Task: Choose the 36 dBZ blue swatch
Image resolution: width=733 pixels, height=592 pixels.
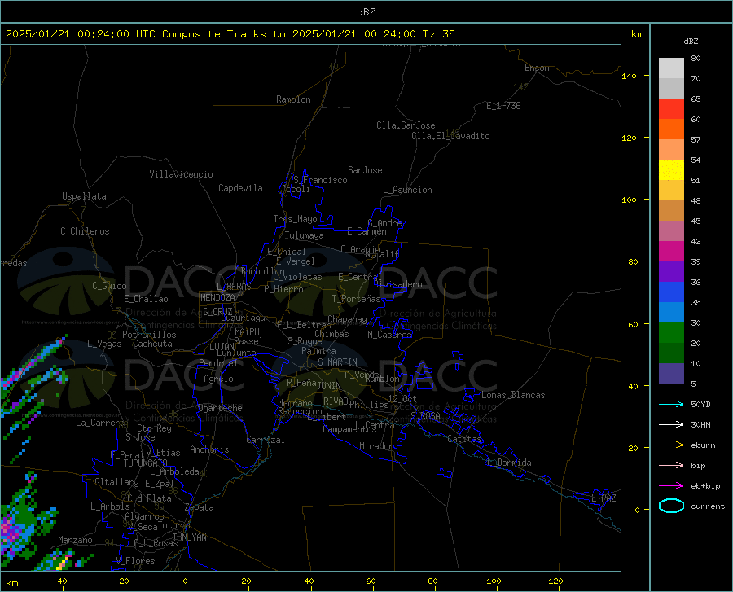Action: tap(671, 292)
